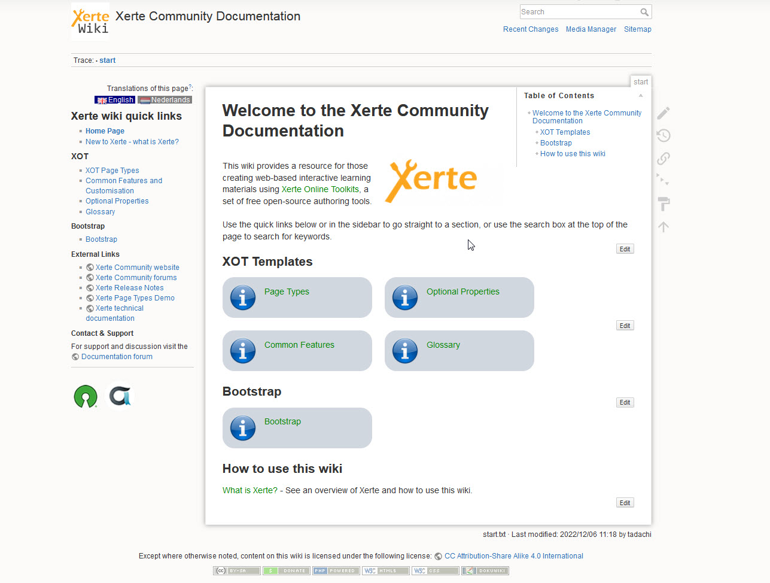770x583 pixels.
Task: Click the W3C HTML5 badge
Action: coord(386,571)
